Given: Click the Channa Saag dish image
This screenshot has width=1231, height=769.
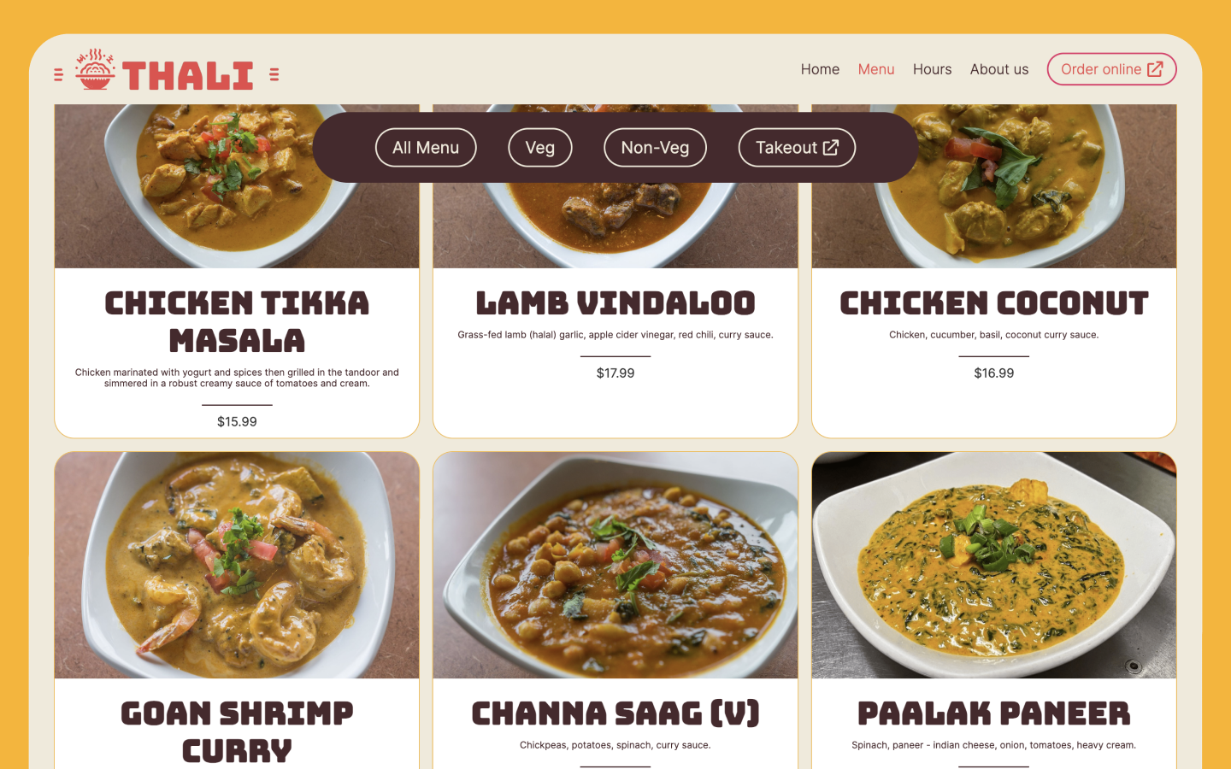Looking at the screenshot, I should (615, 565).
